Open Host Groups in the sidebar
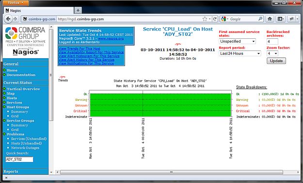The height and width of the screenshot is (183, 303). (x=18, y=107)
